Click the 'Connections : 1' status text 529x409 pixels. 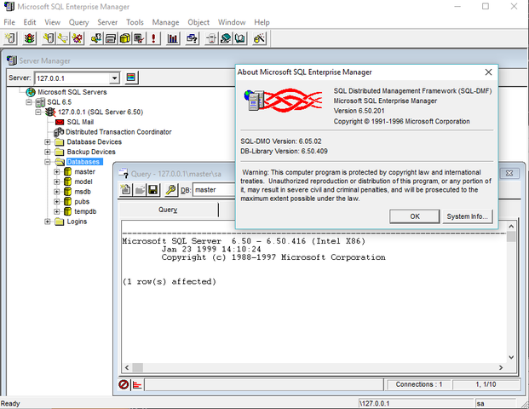pos(418,384)
